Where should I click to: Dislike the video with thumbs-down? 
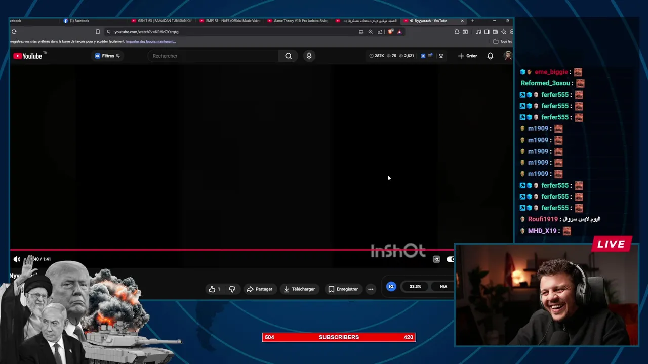click(232, 289)
